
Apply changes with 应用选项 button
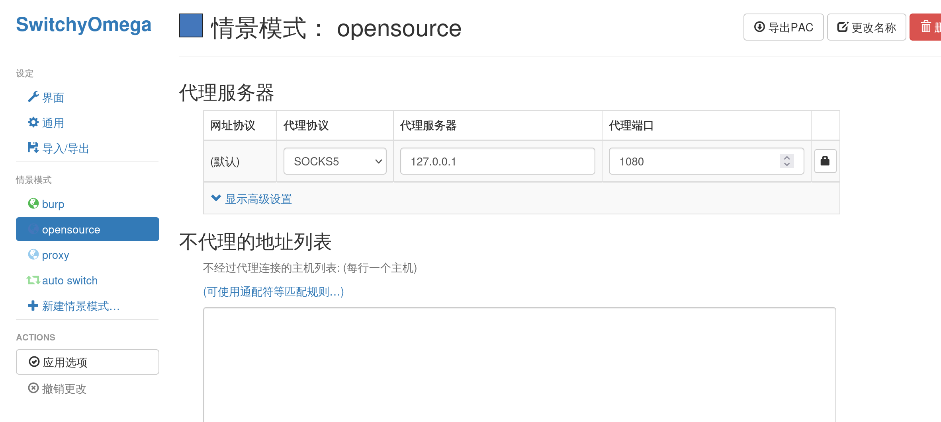[87, 362]
